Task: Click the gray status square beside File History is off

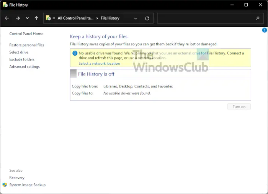Action: (x=74, y=74)
